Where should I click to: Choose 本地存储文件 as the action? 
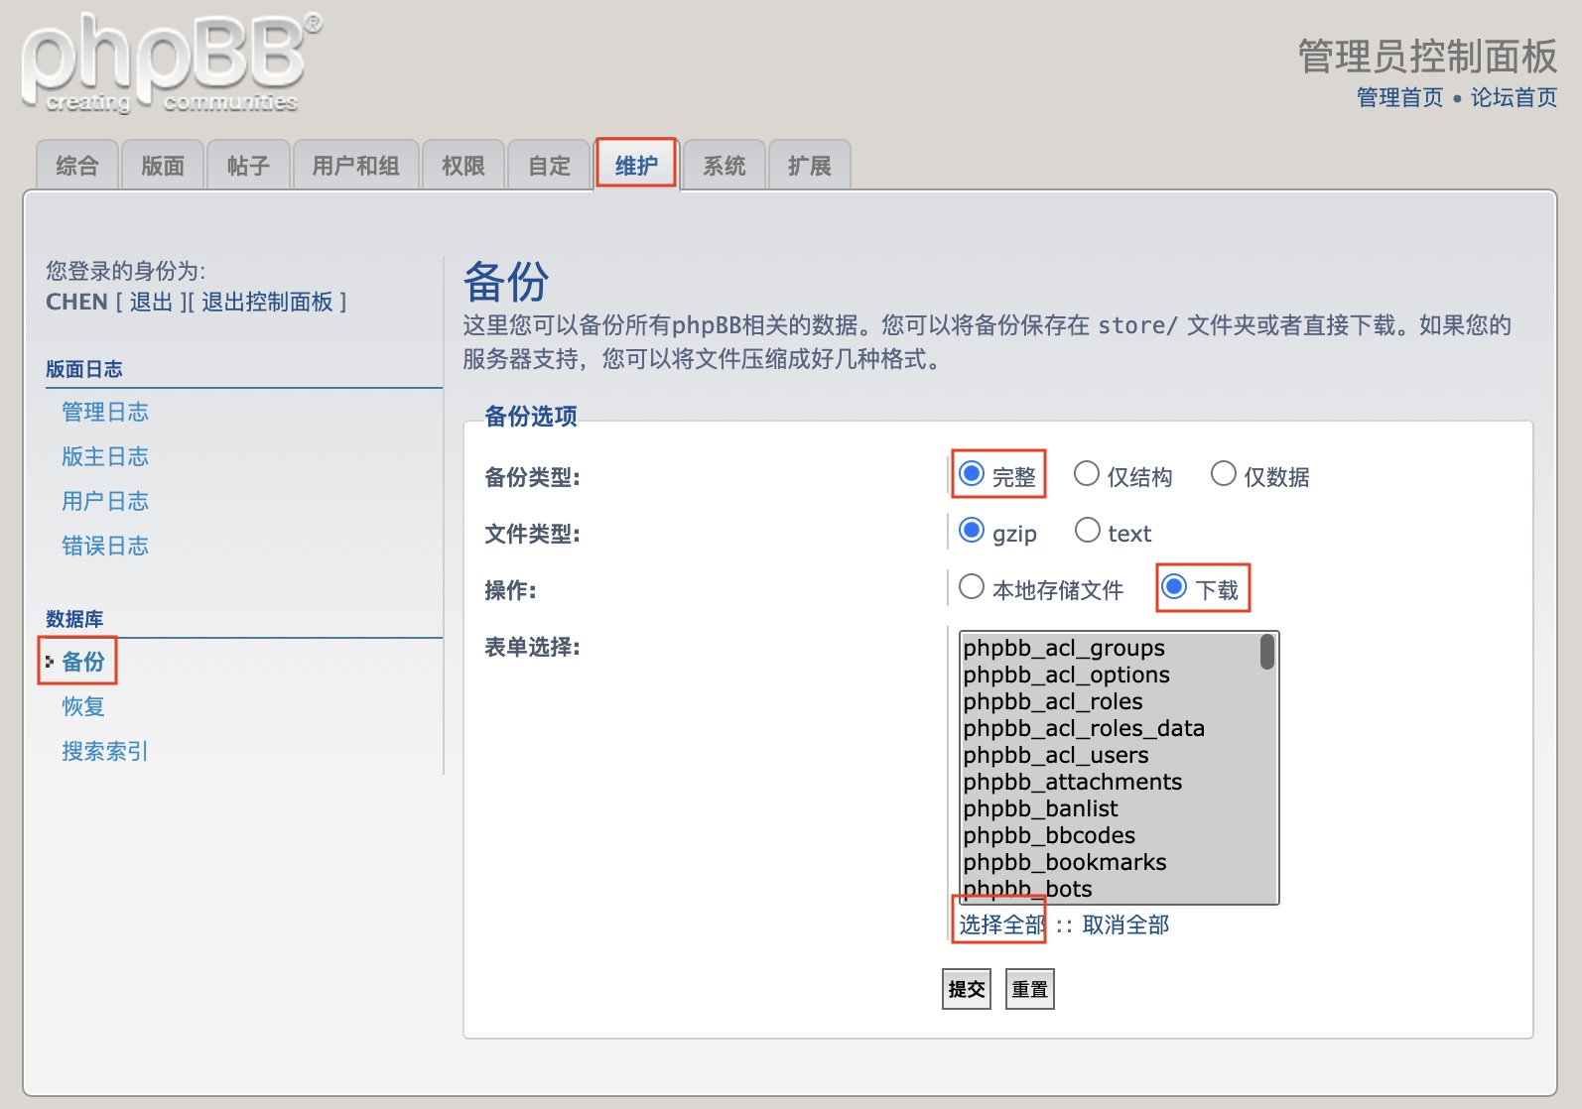pos(972,587)
